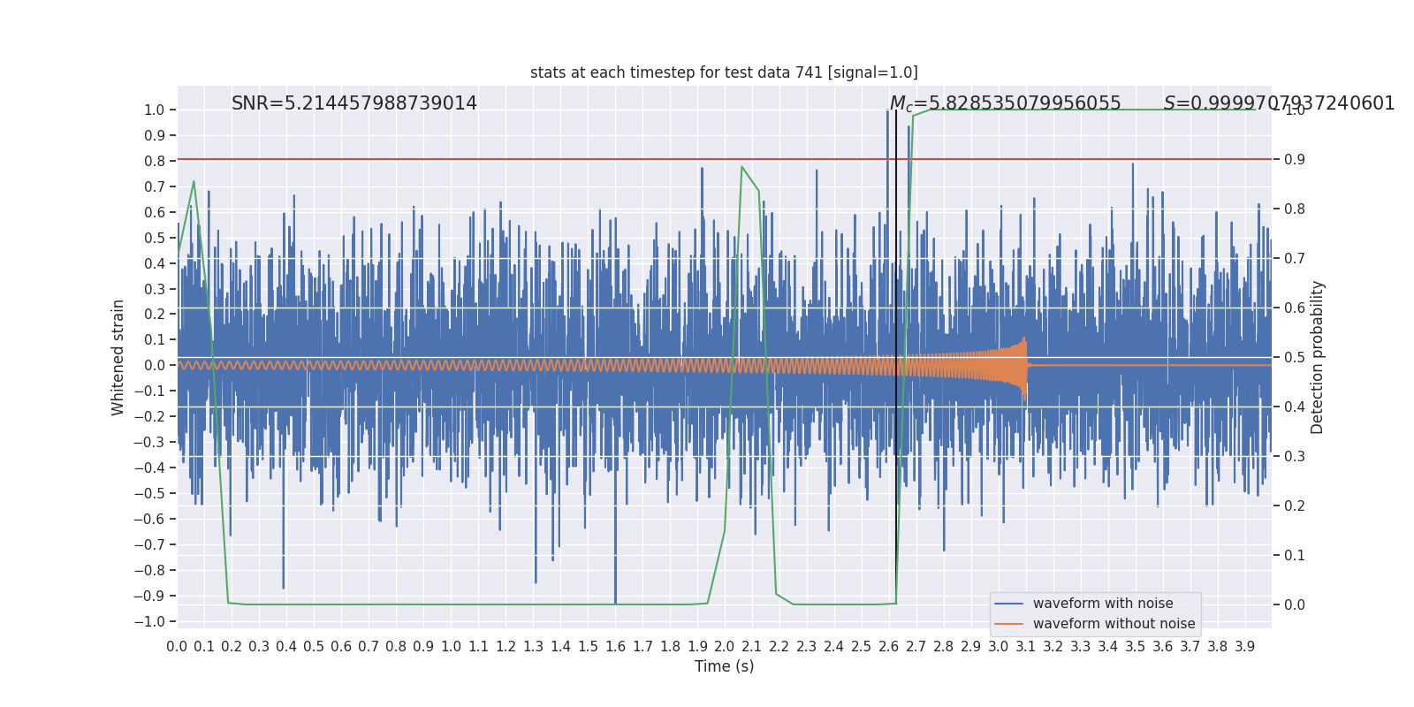Click the 'waveform with noise' legend label
This screenshot has height=707, width=1414.
[x=1102, y=604]
